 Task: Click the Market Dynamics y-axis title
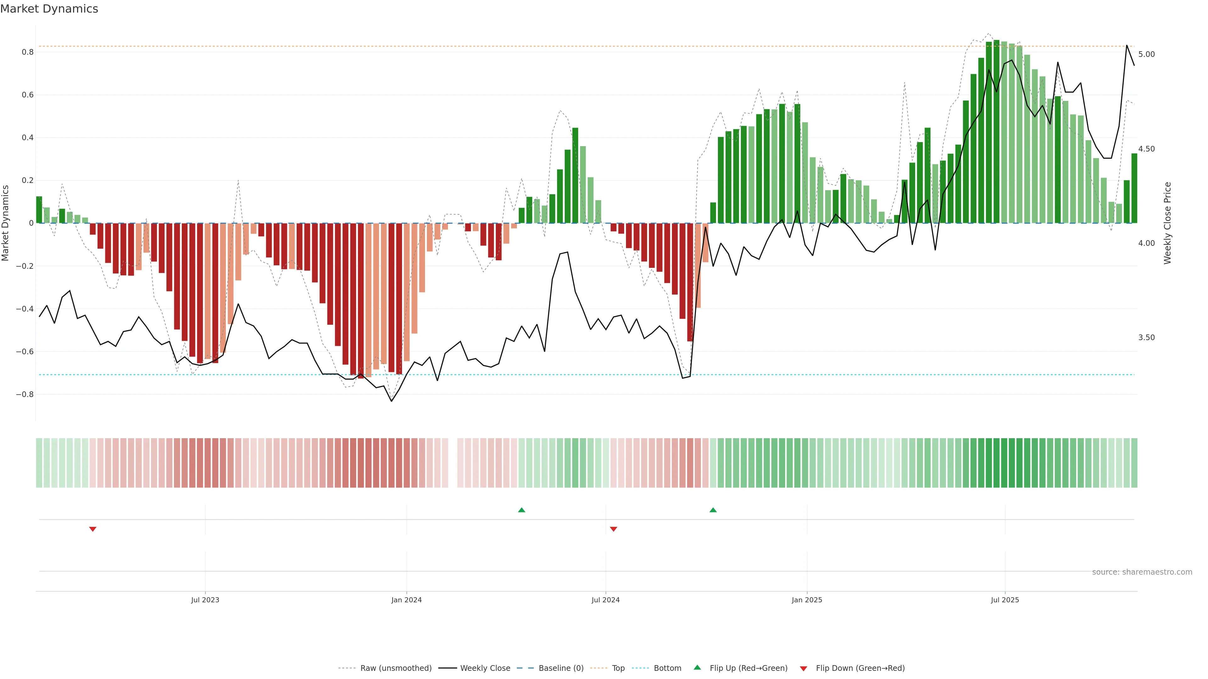click(x=6, y=223)
